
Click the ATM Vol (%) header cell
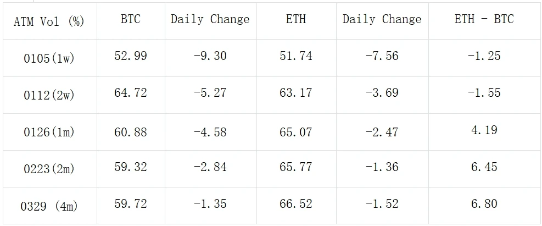click(49, 20)
